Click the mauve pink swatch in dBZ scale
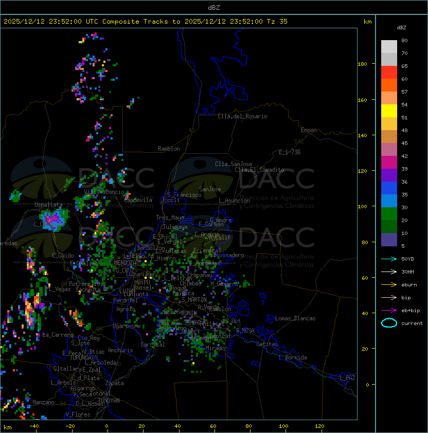Screen dimensions: 428x433 coord(389,150)
